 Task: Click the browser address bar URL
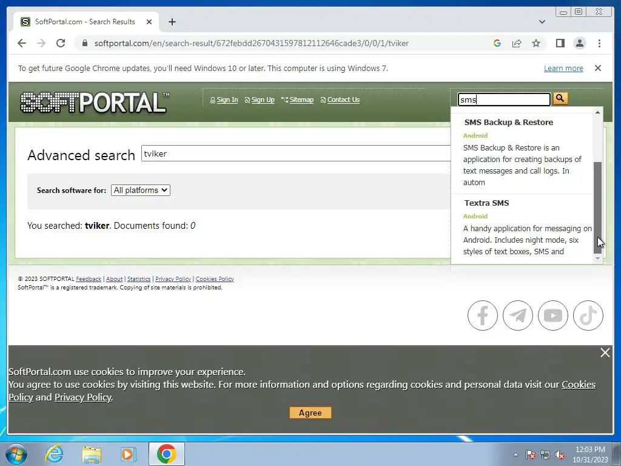click(x=252, y=43)
